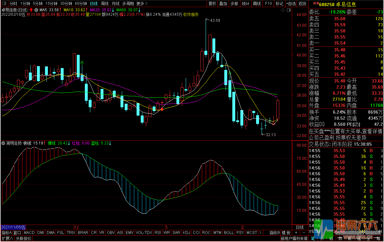Expand the 更多 periods menu
Screen dimensions: 384x242
point(142,4)
